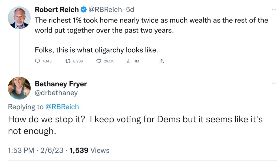Screen dimensions: 277x163
Task: Click the @drbethaney handle
Action: (56, 93)
